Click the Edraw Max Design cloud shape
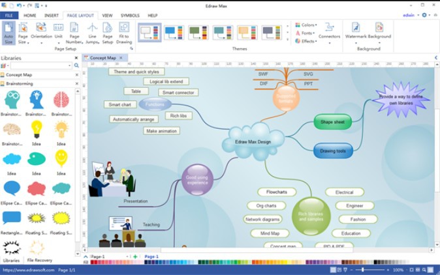440x275 pixels. click(x=253, y=141)
